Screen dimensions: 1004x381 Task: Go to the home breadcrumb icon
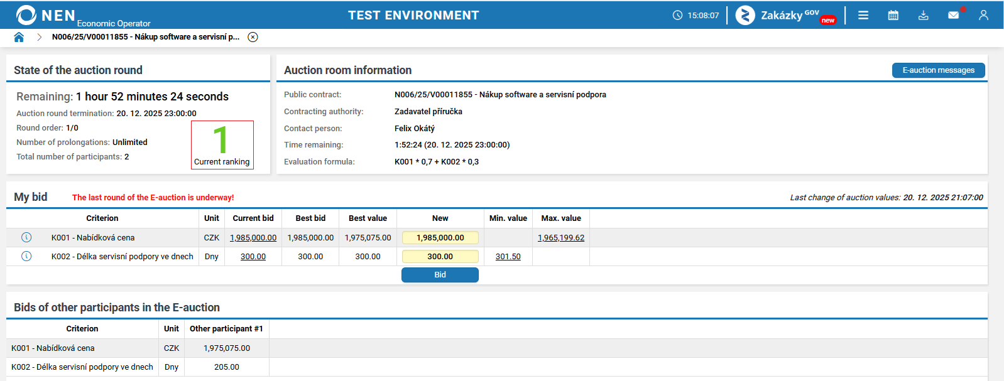click(x=19, y=37)
